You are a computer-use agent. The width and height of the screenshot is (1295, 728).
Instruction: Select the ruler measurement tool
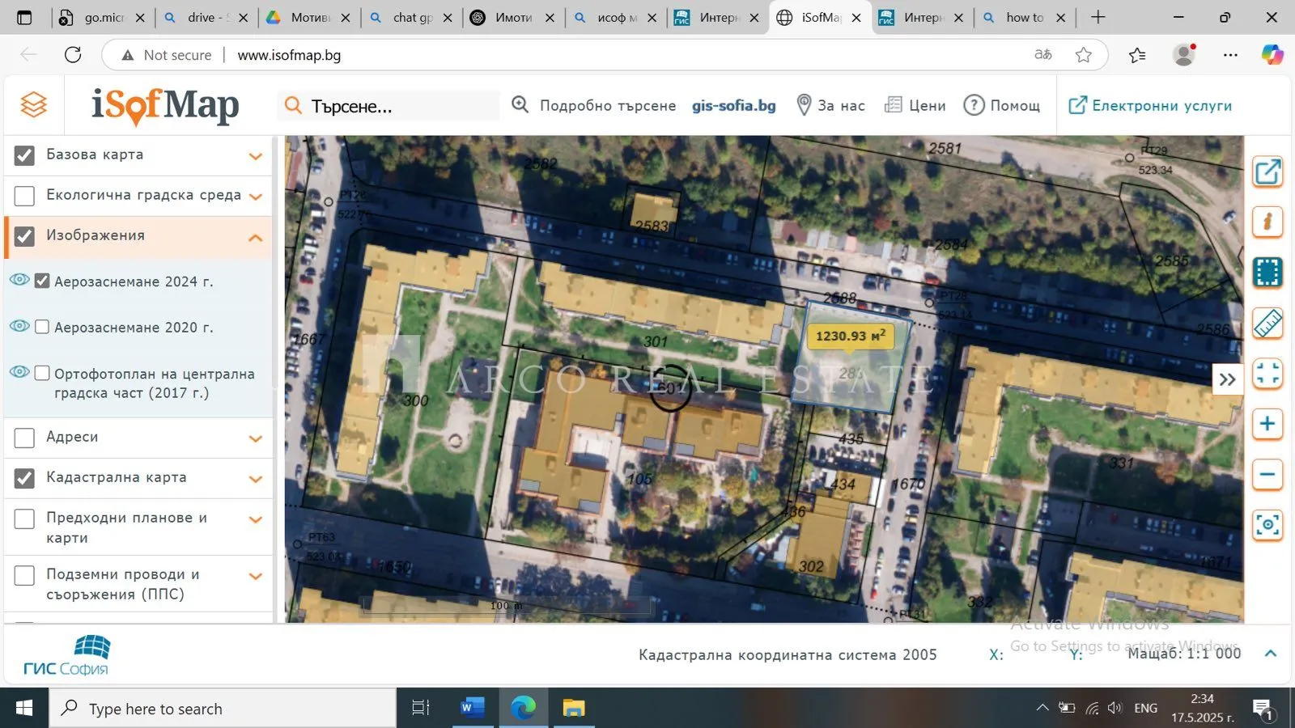1267,324
